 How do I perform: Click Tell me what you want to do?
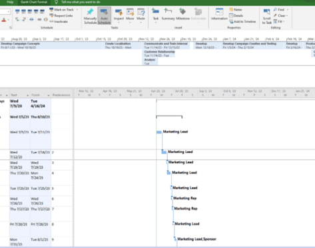(x=81, y=2)
